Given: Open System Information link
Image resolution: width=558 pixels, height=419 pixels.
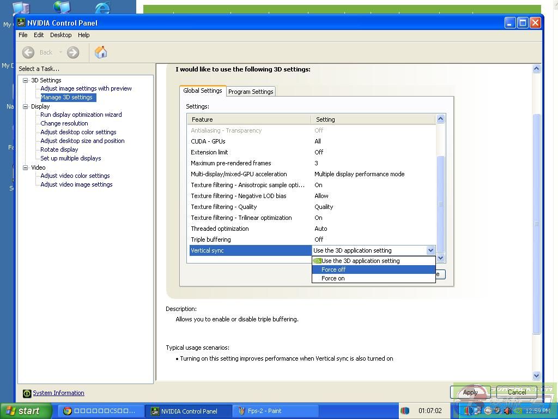Looking at the screenshot, I should pos(58,393).
